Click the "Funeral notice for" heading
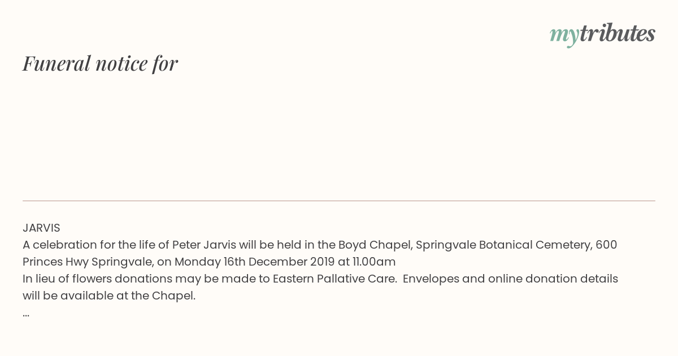Image resolution: width=678 pixels, height=356 pixels. pyautogui.click(x=100, y=63)
